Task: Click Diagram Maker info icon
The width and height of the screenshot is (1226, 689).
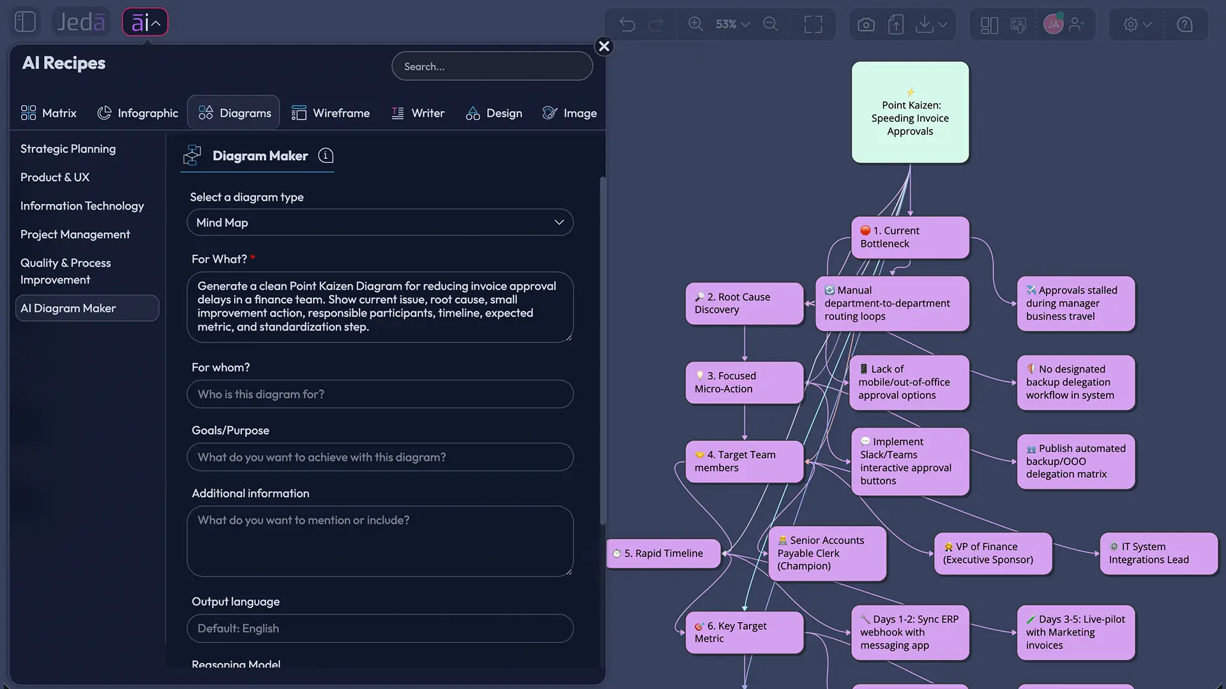Action: 326,156
